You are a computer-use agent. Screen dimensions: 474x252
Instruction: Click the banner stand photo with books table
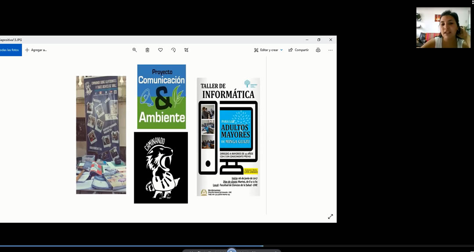[101, 135]
